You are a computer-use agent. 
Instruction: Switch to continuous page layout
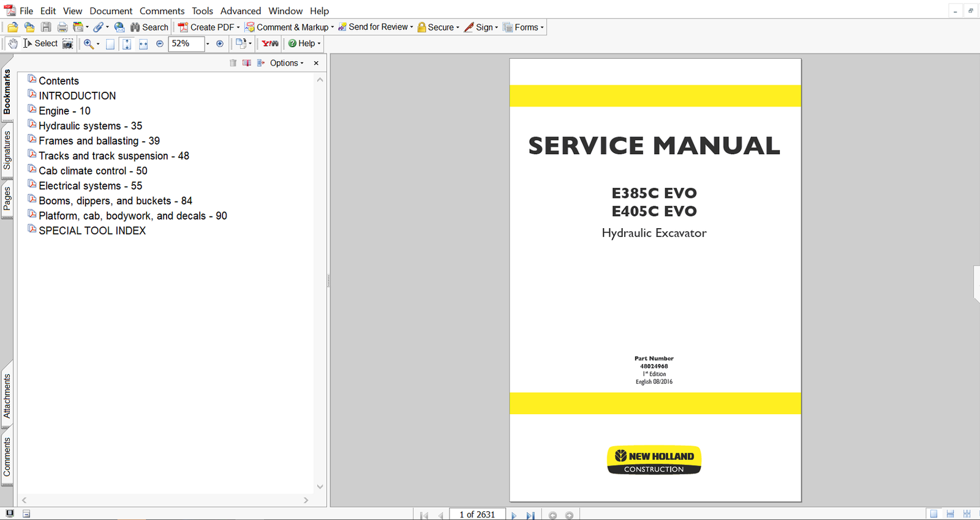point(950,514)
